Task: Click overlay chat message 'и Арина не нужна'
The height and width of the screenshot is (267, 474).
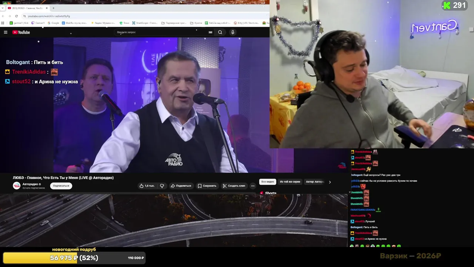Action: pyautogui.click(x=56, y=82)
